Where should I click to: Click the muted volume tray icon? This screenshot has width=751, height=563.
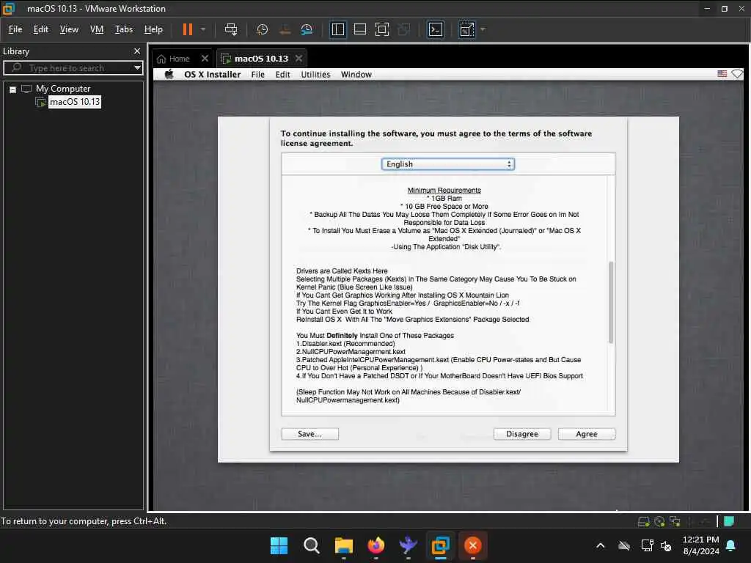666,545
